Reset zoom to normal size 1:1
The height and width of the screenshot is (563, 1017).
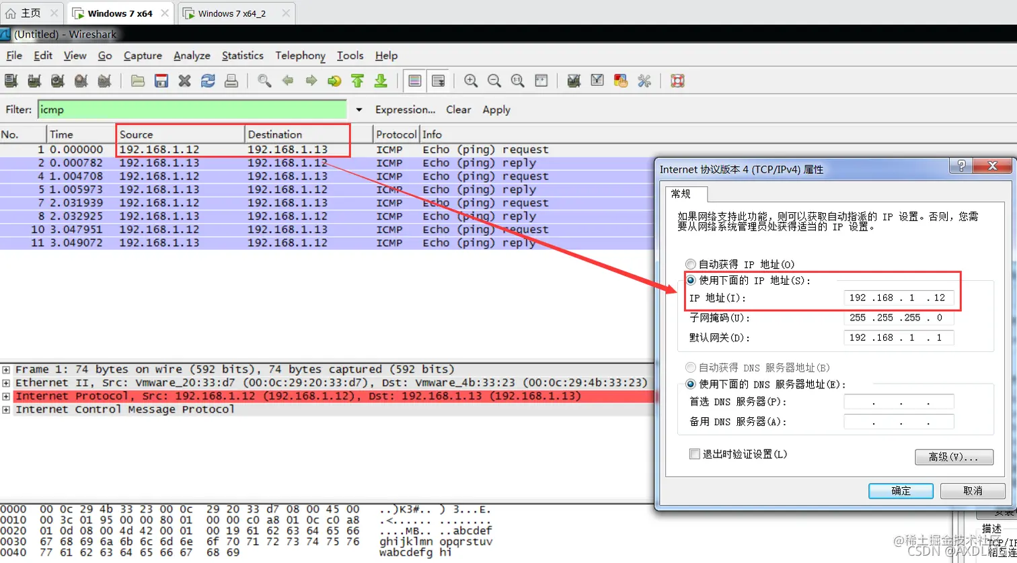click(x=518, y=81)
